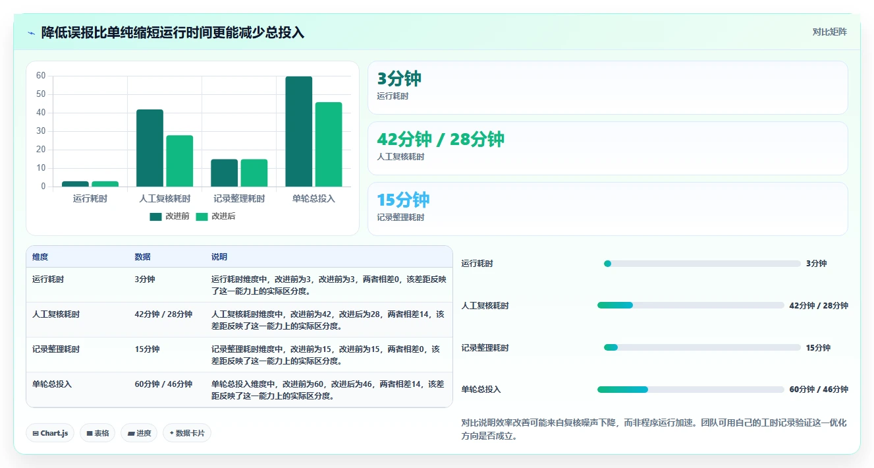The height and width of the screenshot is (468, 874).
Task: Click the 改进前 bar for 人工复核耗时
Action: 150,148
